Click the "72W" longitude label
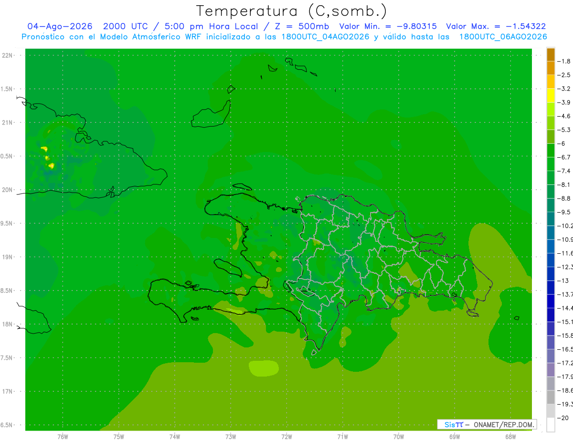Screen dimensions: 573x443 (286, 436)
